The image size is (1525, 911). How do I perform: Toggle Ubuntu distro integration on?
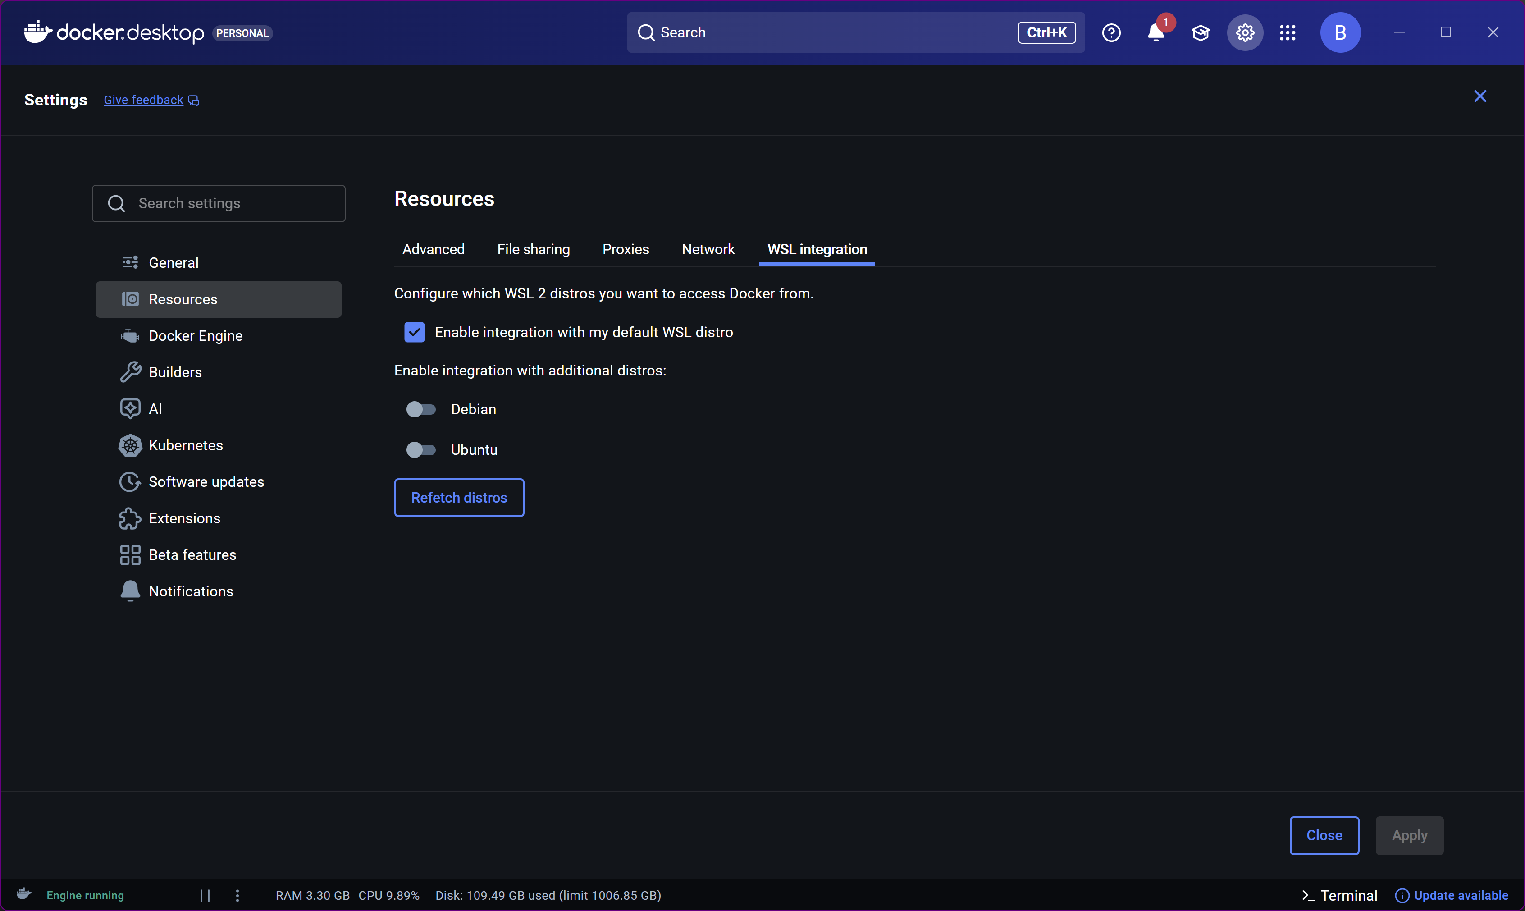(x=421, y=450)
